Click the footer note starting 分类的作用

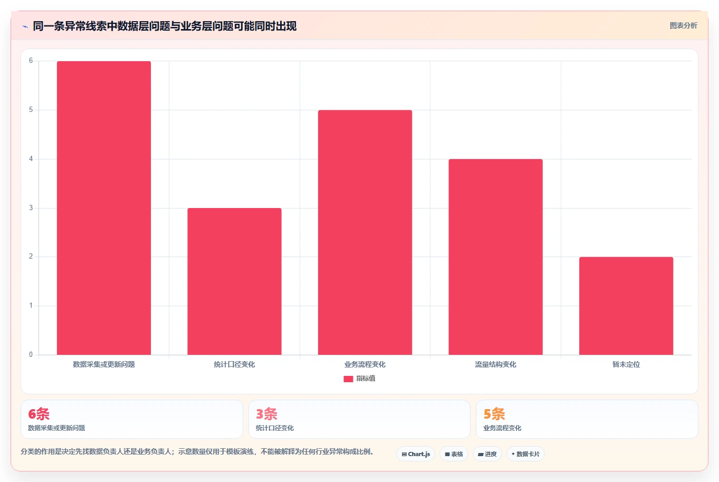(197, 452)
